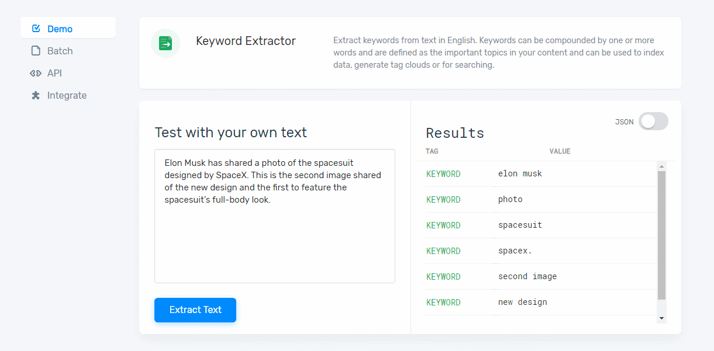Click the API code brackets icon

point(36,73)
